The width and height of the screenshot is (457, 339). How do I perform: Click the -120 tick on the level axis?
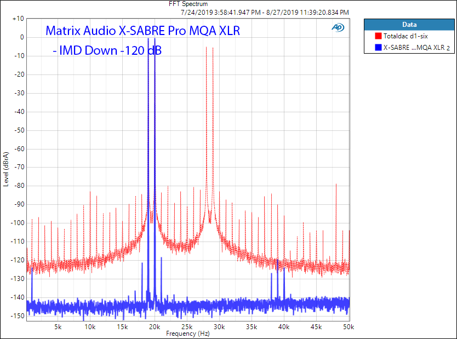tap(18, 260)
